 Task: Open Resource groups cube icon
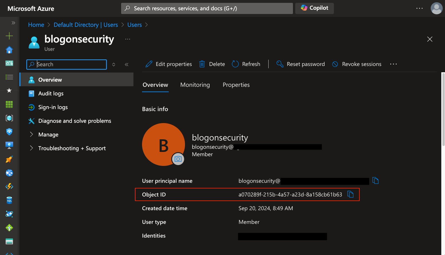coord(9,118)
